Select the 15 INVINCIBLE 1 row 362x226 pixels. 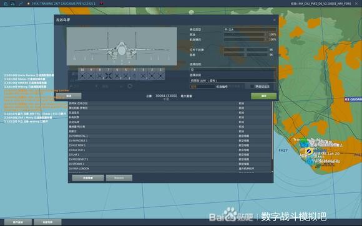point(170,141)
